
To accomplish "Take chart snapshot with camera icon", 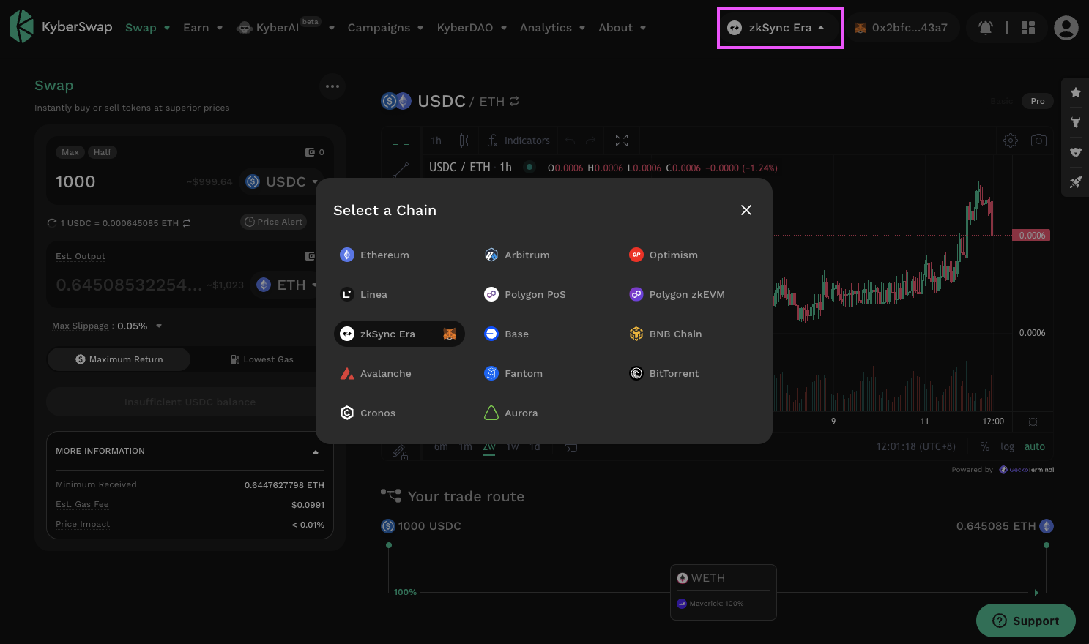I will pos(1038,141).
